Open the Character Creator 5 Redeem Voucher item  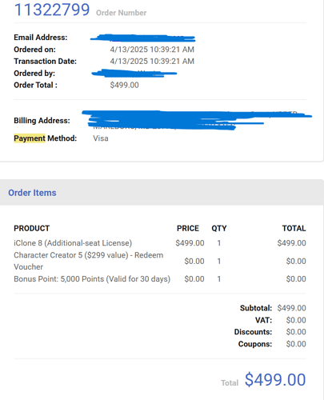point(89,261)
